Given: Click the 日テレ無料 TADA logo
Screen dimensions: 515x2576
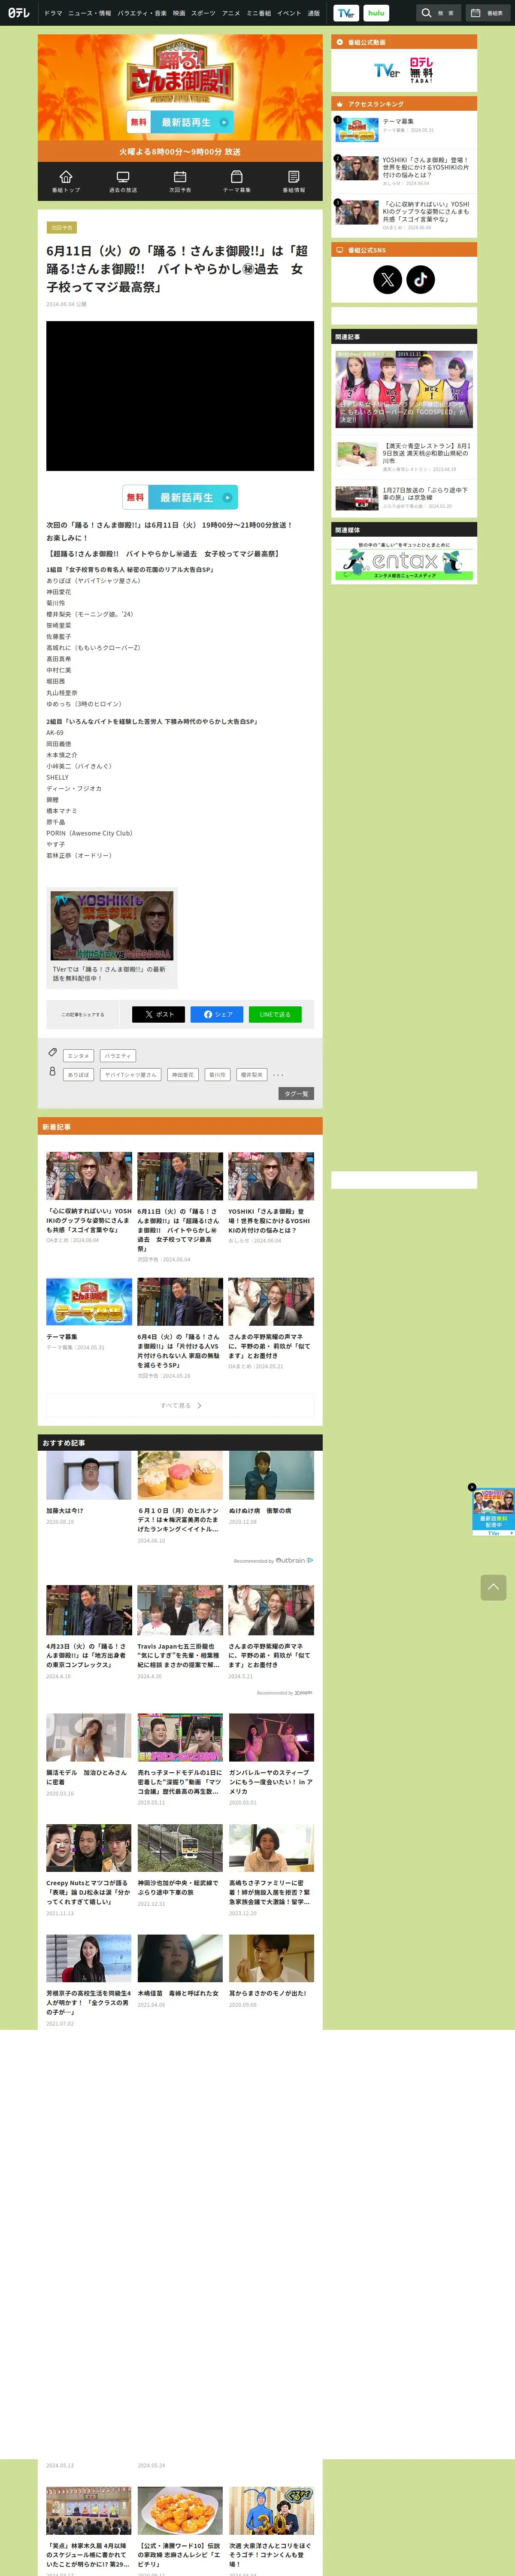Looking at the screenshot, I should click(422, 70).
